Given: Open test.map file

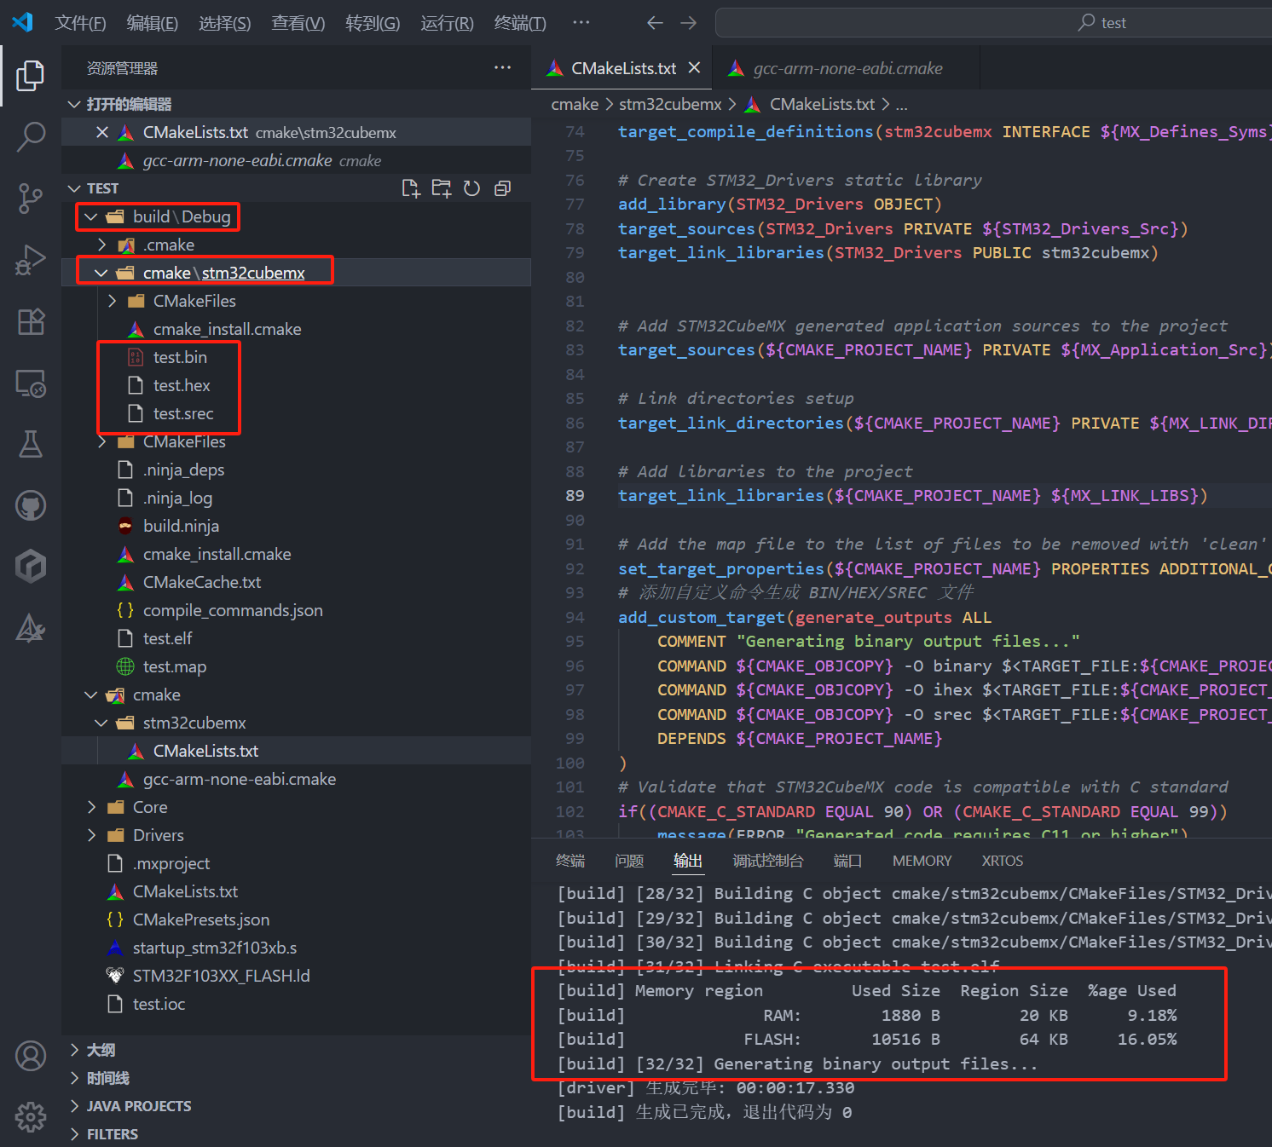Looking at the screenshot, I should pyautogui.click(x=296, y=666).
